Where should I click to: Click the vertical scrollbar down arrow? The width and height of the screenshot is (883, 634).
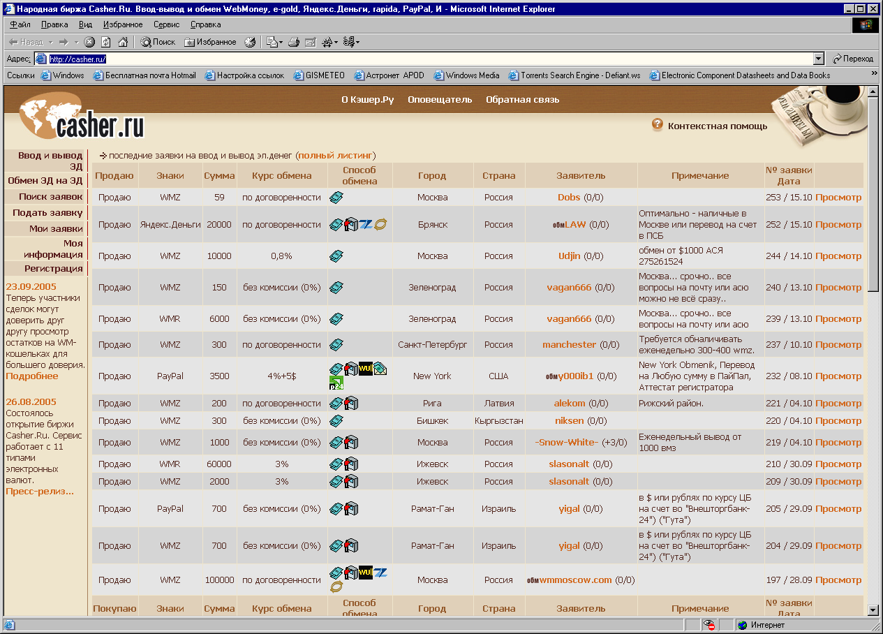[873, 610]
